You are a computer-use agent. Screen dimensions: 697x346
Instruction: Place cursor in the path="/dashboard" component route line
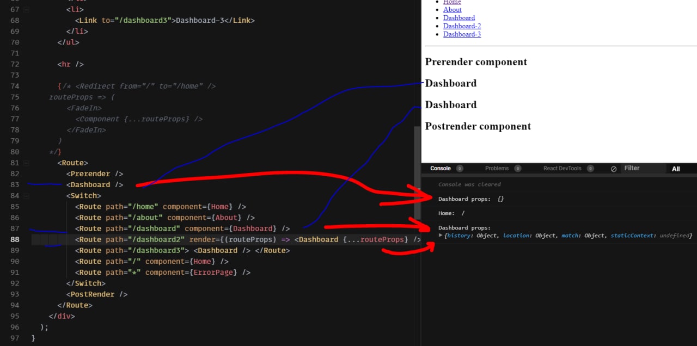click(182, 228)
